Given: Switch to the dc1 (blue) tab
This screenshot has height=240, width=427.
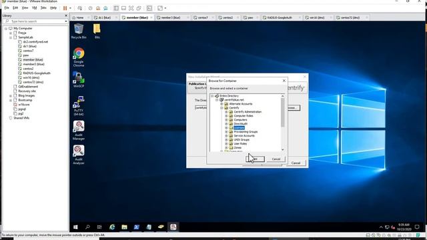Looking at the screenshot, I should point(104,17).
